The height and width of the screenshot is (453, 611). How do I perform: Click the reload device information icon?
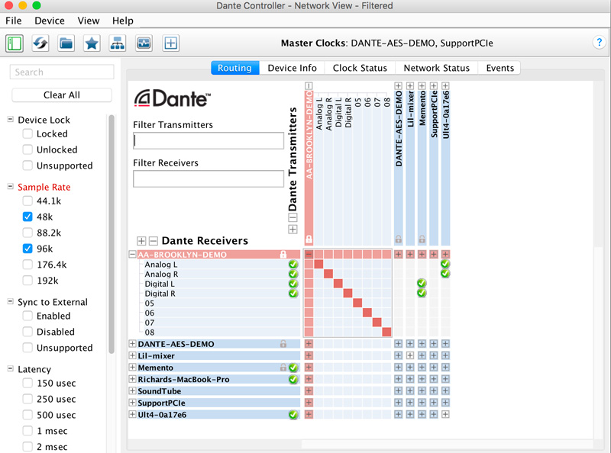click(40, 43)
